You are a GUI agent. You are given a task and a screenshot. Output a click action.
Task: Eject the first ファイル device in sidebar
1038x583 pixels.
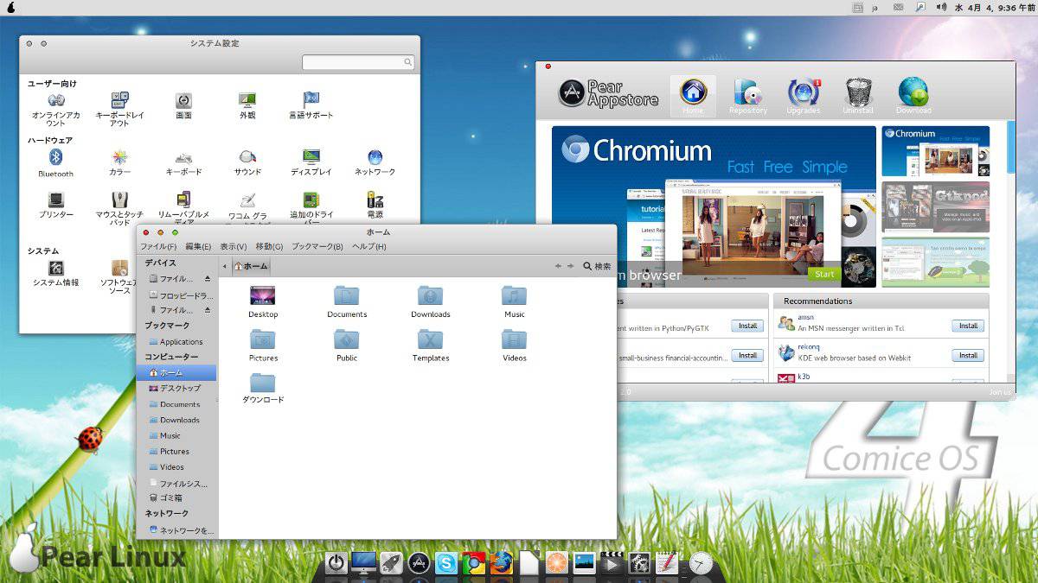pyautogui.click(x=208, y=279)
